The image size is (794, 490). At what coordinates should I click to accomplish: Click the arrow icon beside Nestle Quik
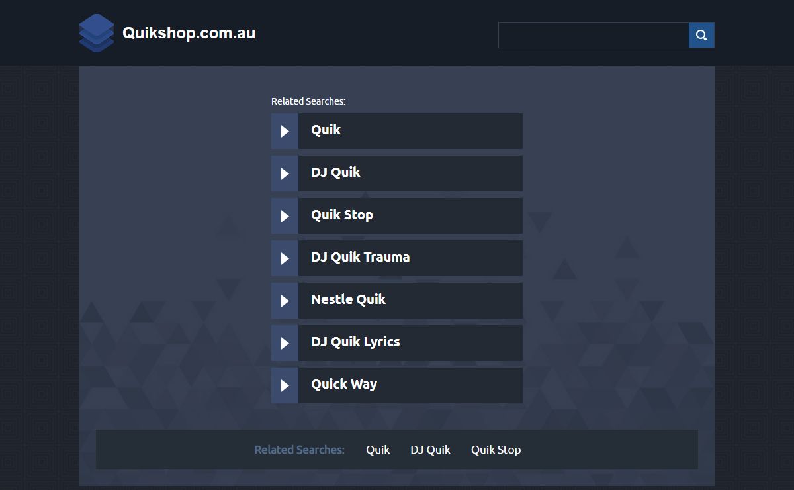click(x=285, y=301)
